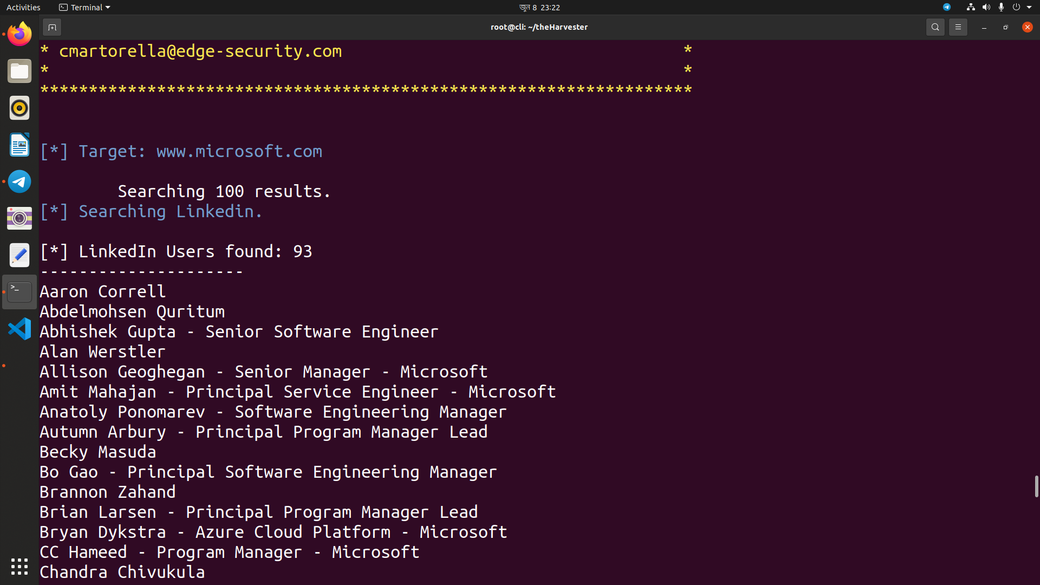This screenshot has width=1040, height=585.
Task: Launch the Shutter screenshot tool
Action: 19,218
